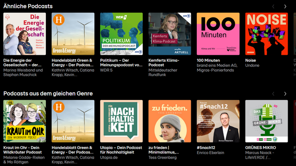Click author 'brand eins Medien AG, Migros-Pionierfonds'
296x166 pixels.
pos(217,68)
